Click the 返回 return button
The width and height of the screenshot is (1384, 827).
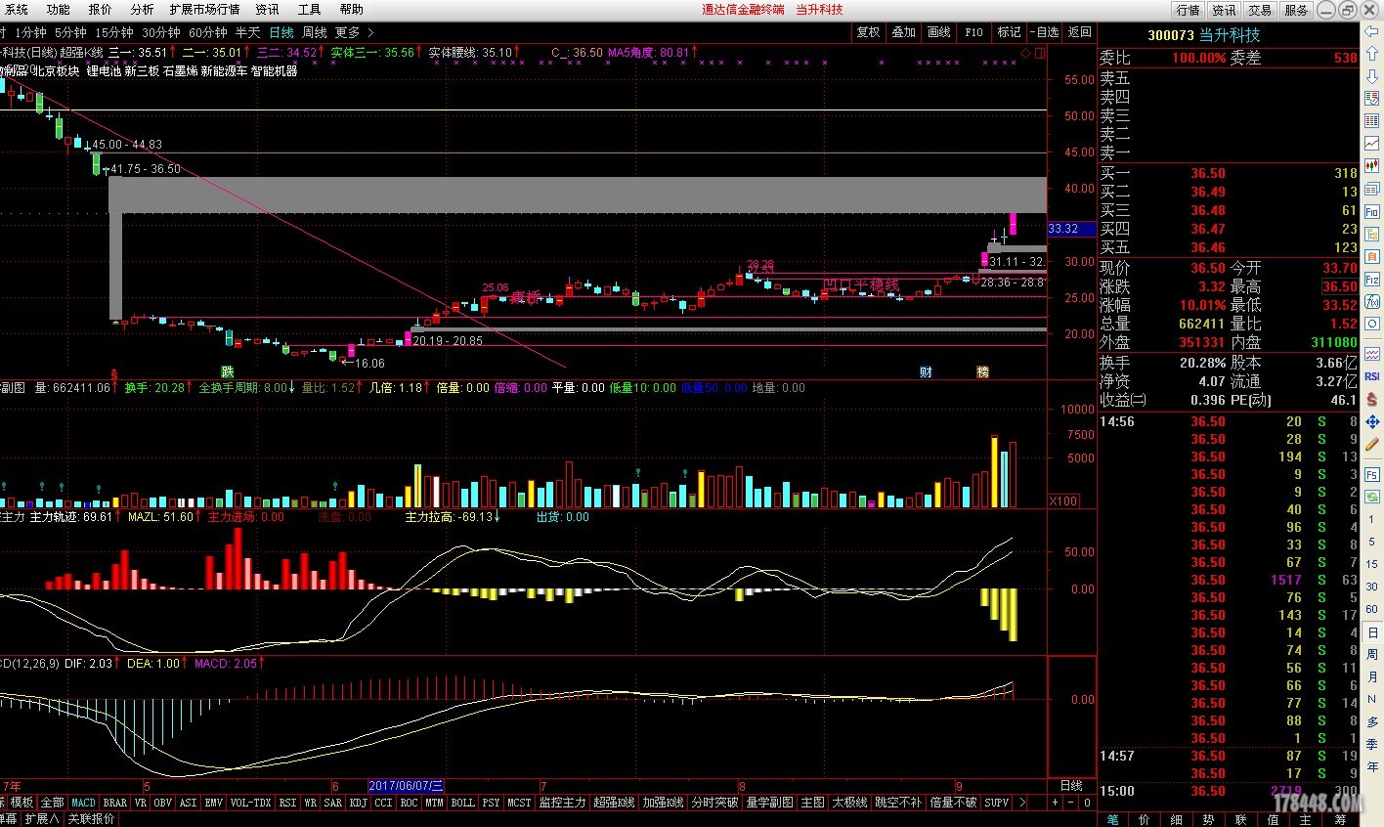[x=1079, y=32]
